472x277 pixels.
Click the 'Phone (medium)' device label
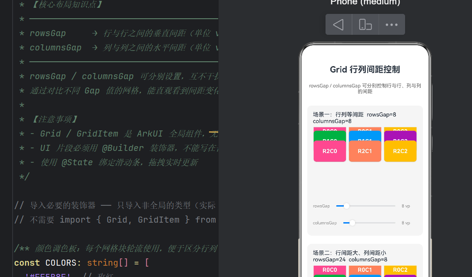coord(365,3)
